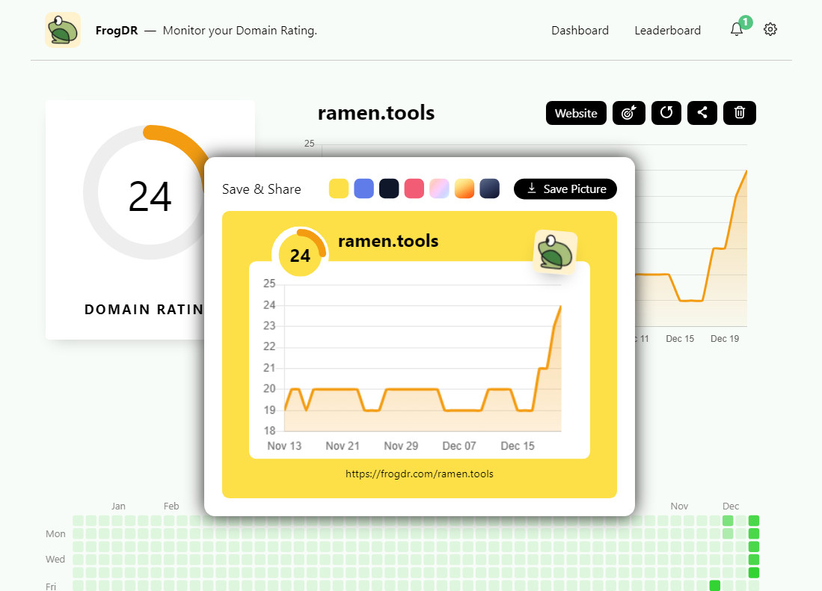
Task: Click the FrogDR brand name
Action: (x=117, y=31)
